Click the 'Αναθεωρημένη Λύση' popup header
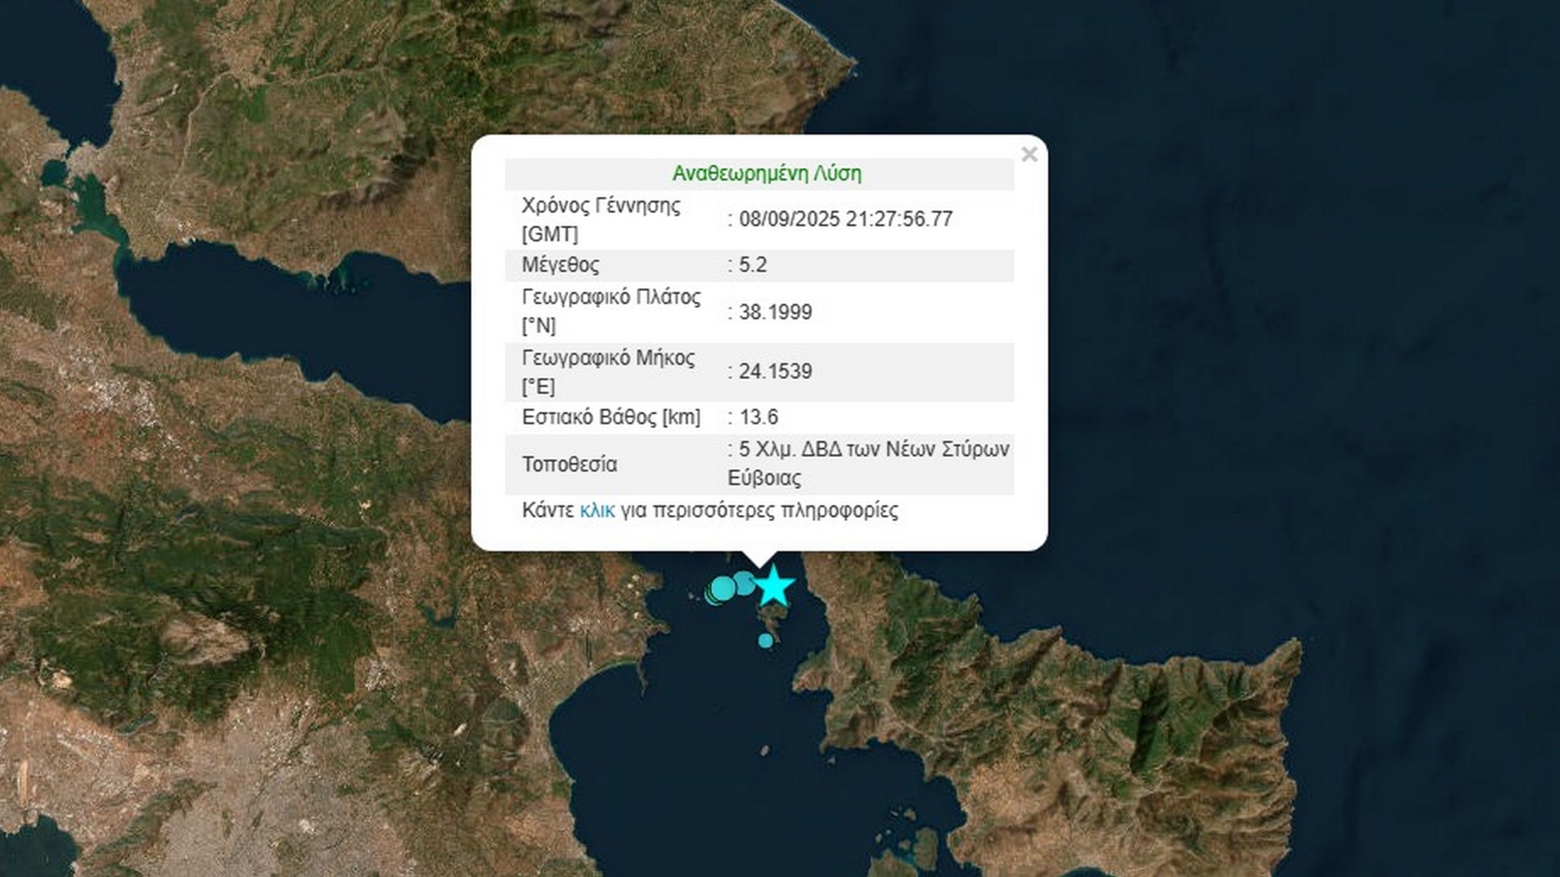Viewport: 1560px width, 877px height. (766, 174)
